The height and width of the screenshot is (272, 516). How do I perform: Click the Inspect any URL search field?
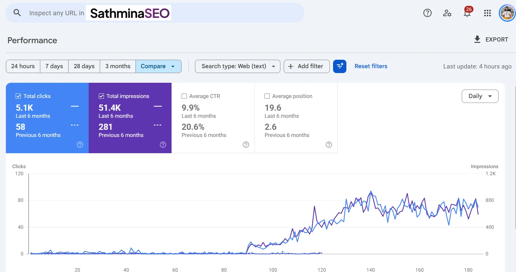pyautogui.click(x=155, y=13)
